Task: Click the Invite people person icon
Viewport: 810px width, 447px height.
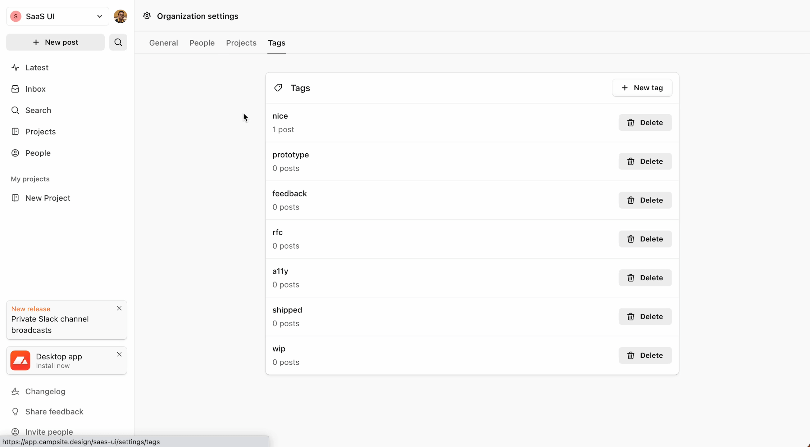Action: (15, 432)
